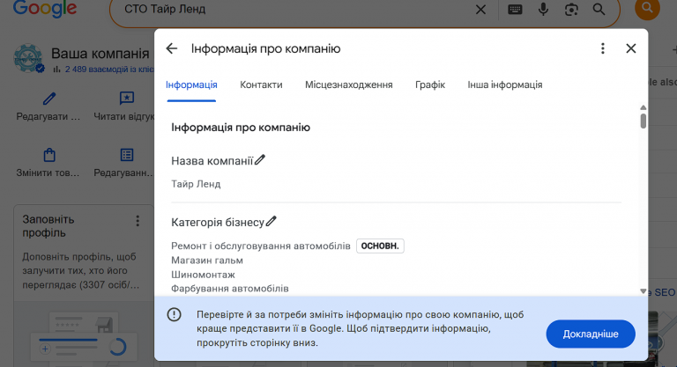Image resolution: width=677 pixels, height=367 pixels.
Task: Open the Місцезнаходження tab
Action: pos(349,85)
